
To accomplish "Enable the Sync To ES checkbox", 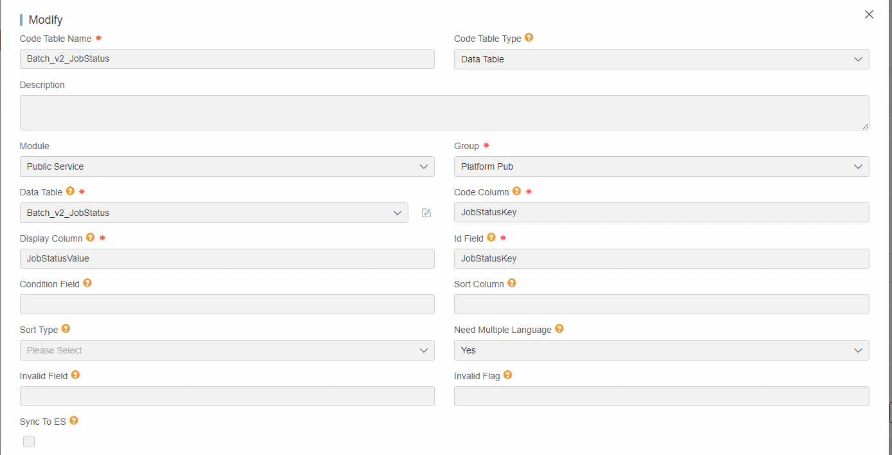I will point(29,442).
